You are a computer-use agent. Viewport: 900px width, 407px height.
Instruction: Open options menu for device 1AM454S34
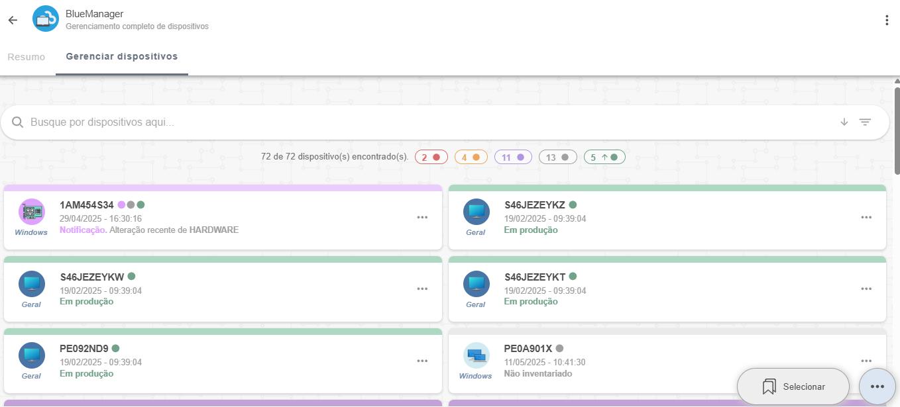click(422, 217)
